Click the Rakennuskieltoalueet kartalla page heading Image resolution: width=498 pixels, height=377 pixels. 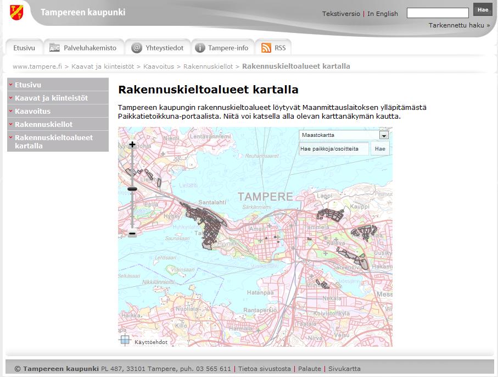tap(208, 90)
